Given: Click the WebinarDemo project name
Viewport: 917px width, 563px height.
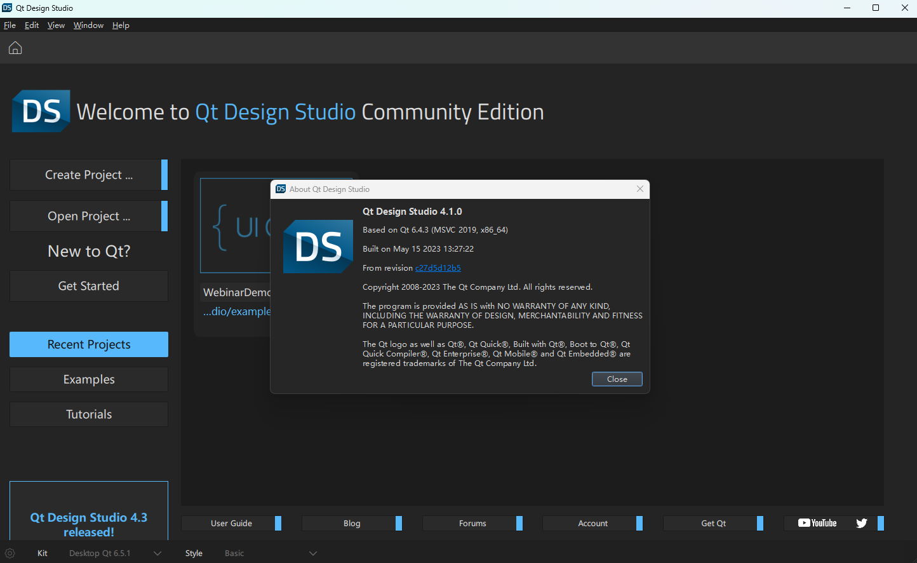Looking at the screenshot, I should 237,292.
